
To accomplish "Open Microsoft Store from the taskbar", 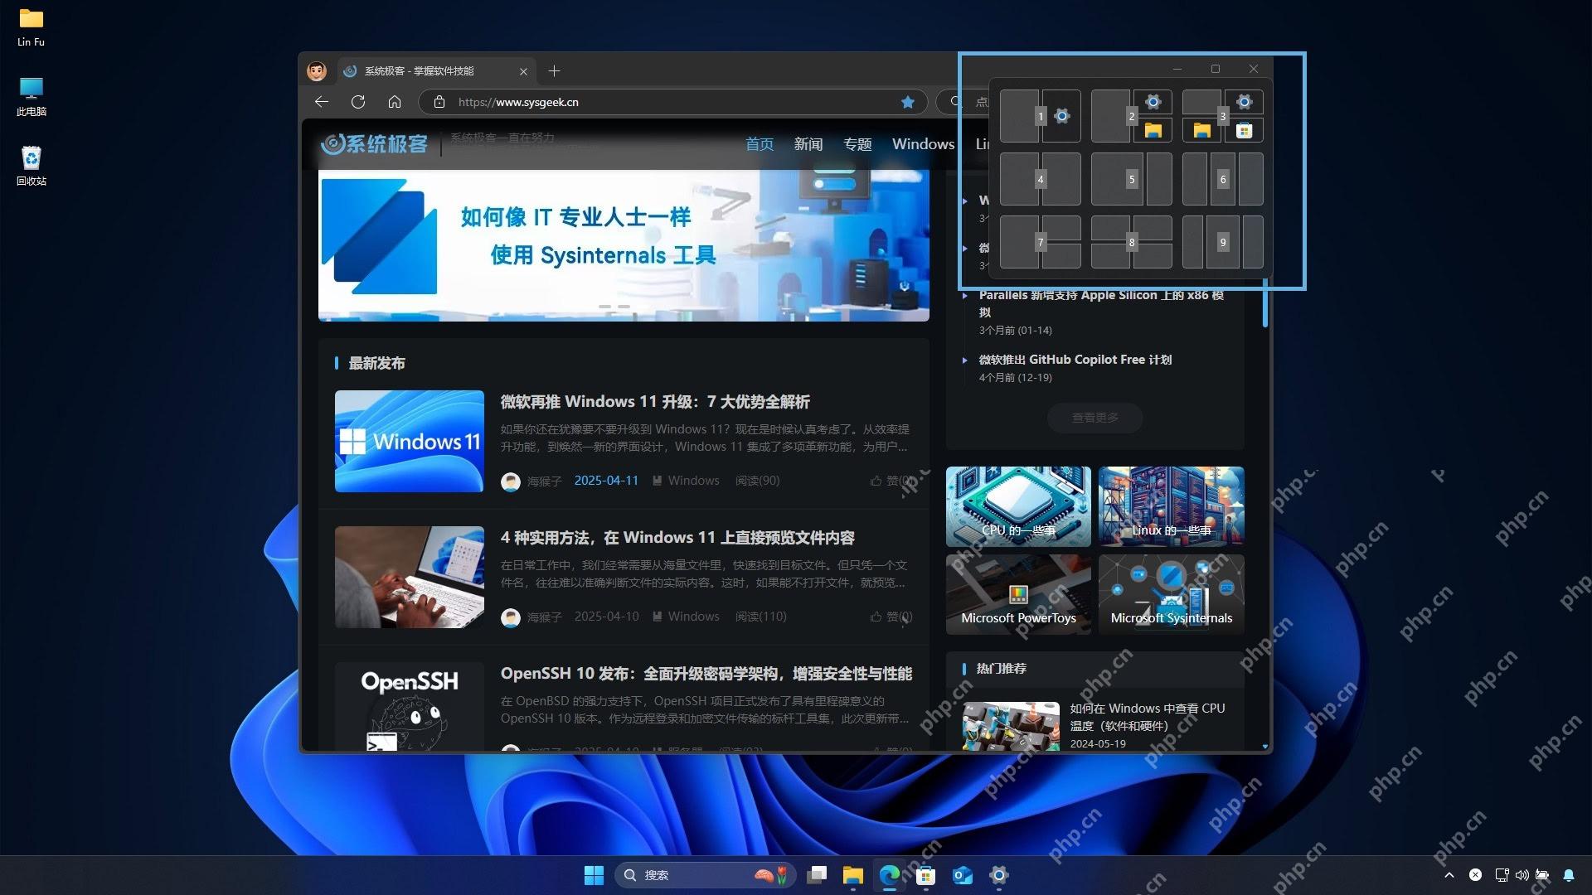I will coord(926,875).
